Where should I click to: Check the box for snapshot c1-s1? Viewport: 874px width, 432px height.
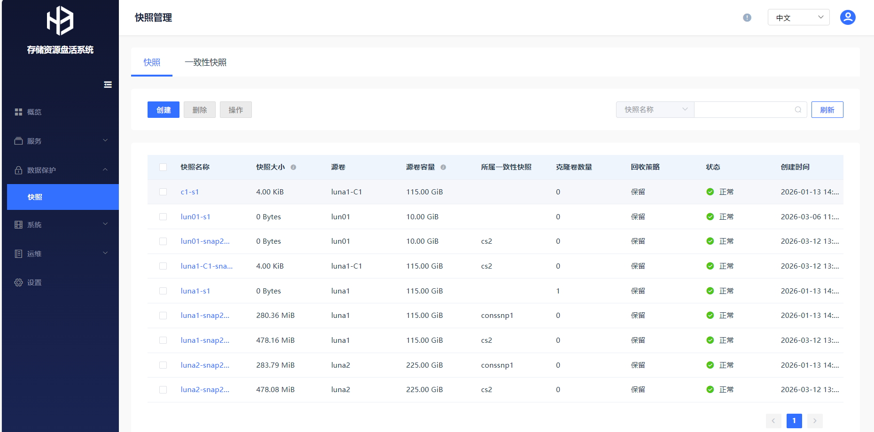pos(163,192)
